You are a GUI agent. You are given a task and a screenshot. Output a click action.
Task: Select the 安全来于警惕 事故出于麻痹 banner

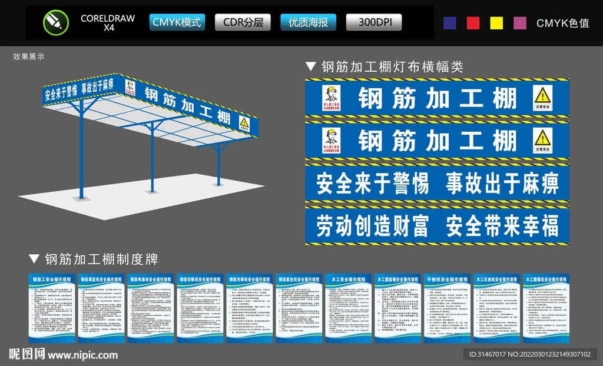click(x=438, y=183)
